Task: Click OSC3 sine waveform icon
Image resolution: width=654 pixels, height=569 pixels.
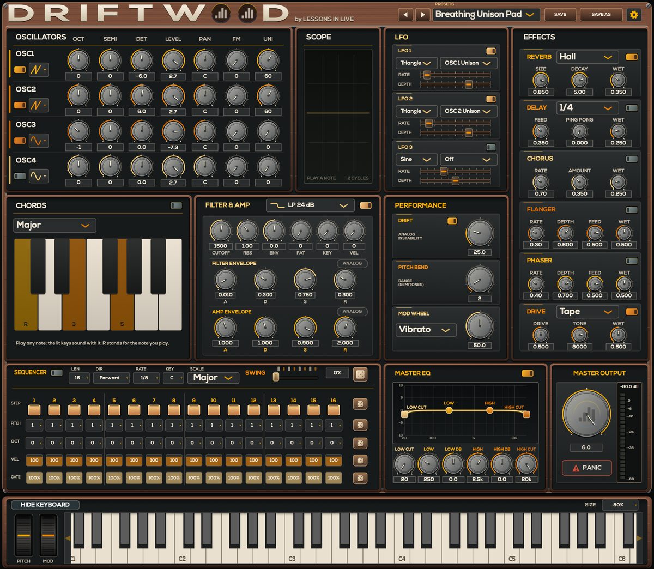Action: click(38, 141)
